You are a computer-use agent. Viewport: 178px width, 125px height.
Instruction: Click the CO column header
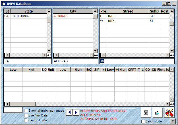[148, 70]
